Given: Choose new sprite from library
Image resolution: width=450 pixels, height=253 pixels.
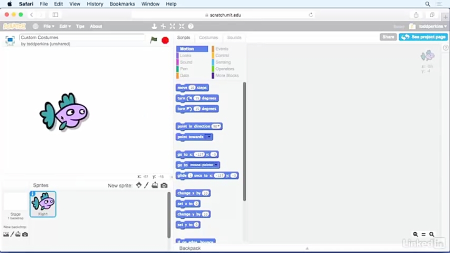Looking at the screenshot, I should (x=138, y=185).
